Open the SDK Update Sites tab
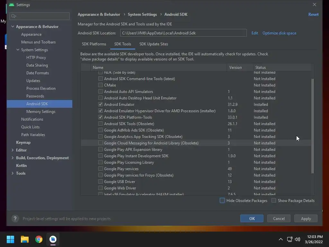Image resolution: width=329 pixels, height=247 pixels. tap(154, 44)
